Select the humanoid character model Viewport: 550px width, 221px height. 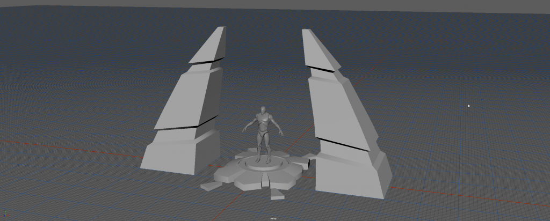pyautogui.click(x=263, y=135)
